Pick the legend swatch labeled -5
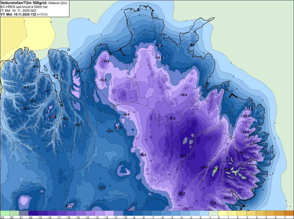 click(x=176, y=213)
